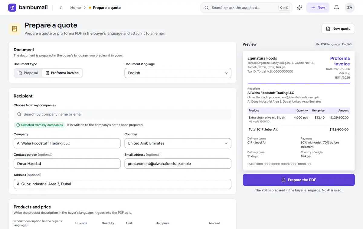Click the green check beside Selected from My companies

pos(18,125)
